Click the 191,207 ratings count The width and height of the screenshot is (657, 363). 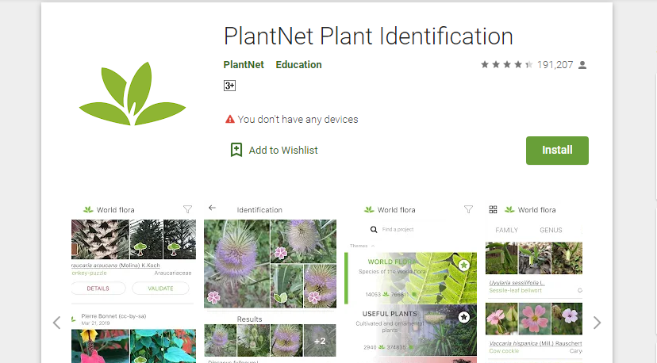pos(555,64)
